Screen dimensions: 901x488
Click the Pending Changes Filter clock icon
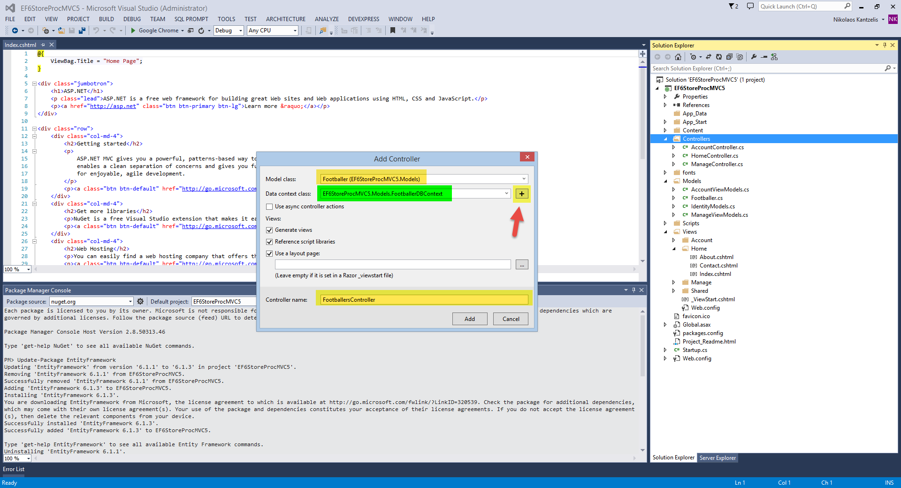[693, 57]
